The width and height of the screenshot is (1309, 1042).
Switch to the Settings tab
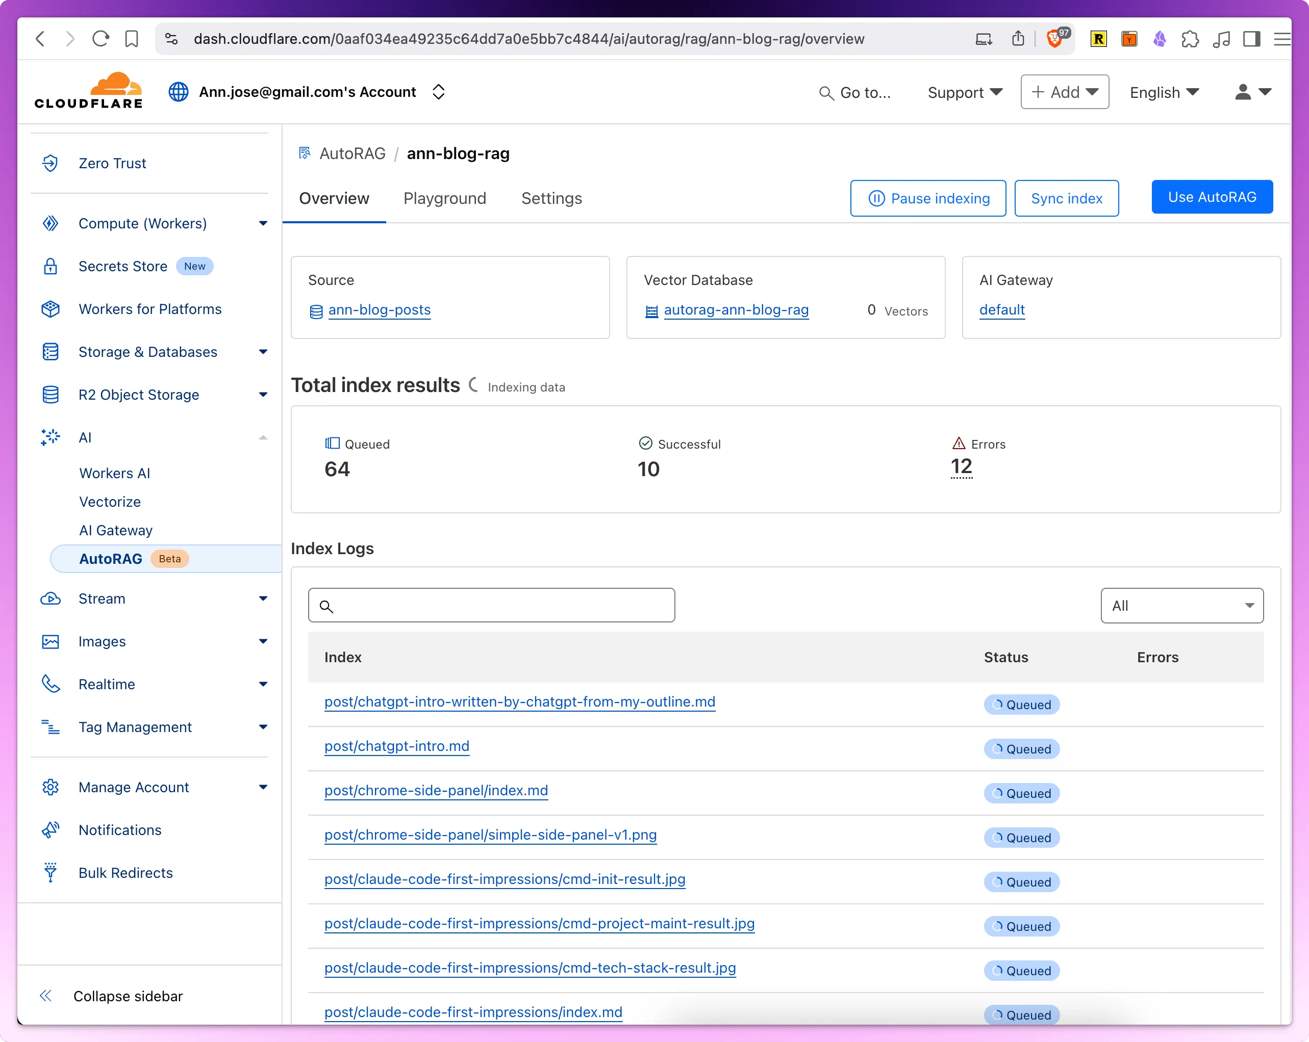click(x=551, y=198)
